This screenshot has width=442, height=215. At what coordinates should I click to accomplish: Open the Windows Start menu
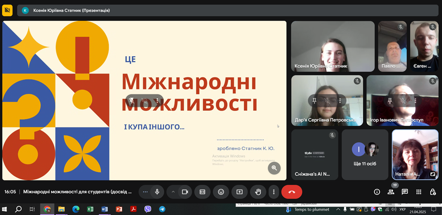[x=4, y=209]
